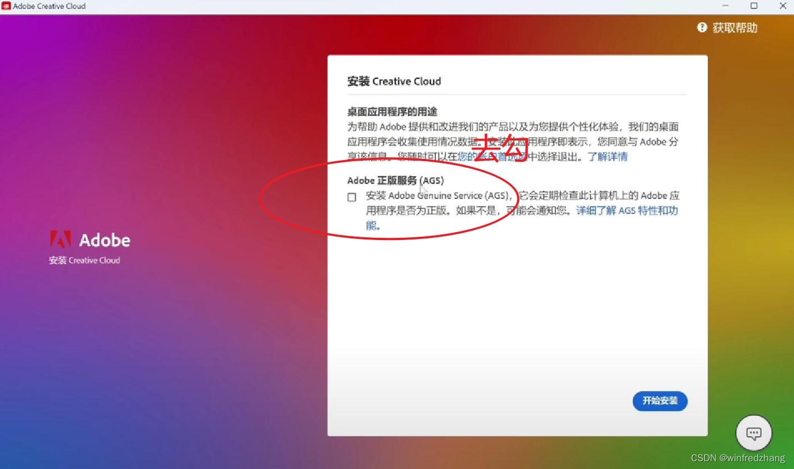Open the chat support bubble icon

click(x=754, y=433)
